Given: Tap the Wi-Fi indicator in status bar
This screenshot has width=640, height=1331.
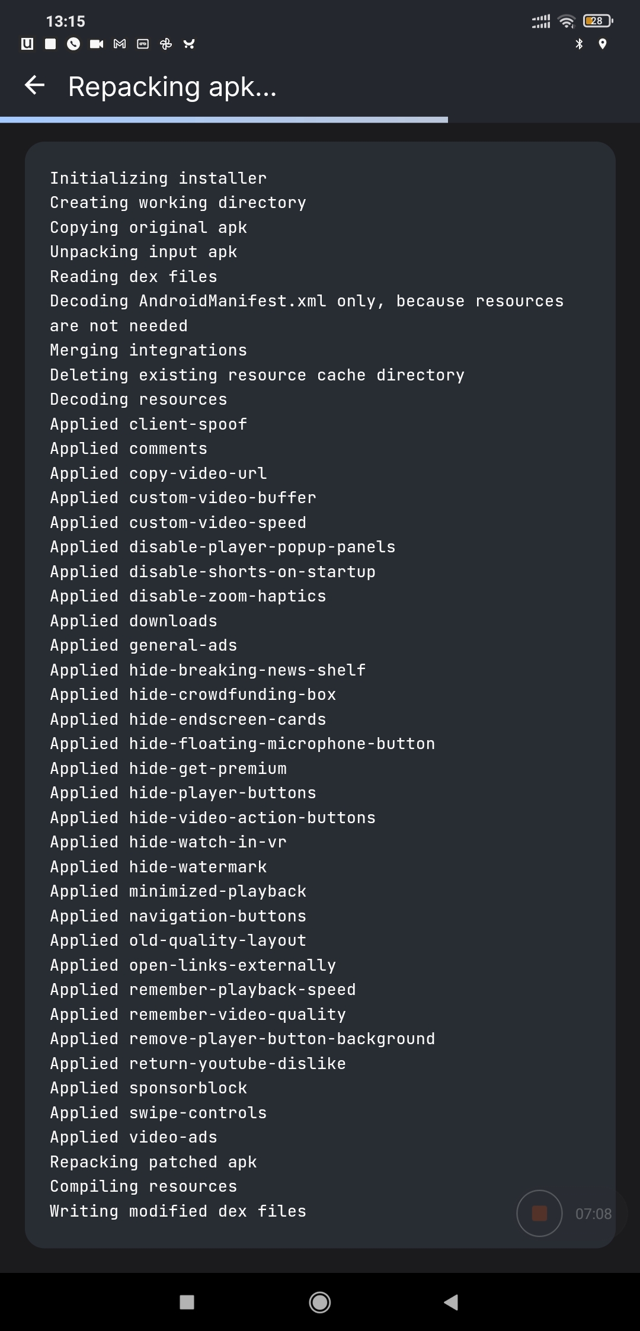Looking at the screenshot, I should coord(566,20).
